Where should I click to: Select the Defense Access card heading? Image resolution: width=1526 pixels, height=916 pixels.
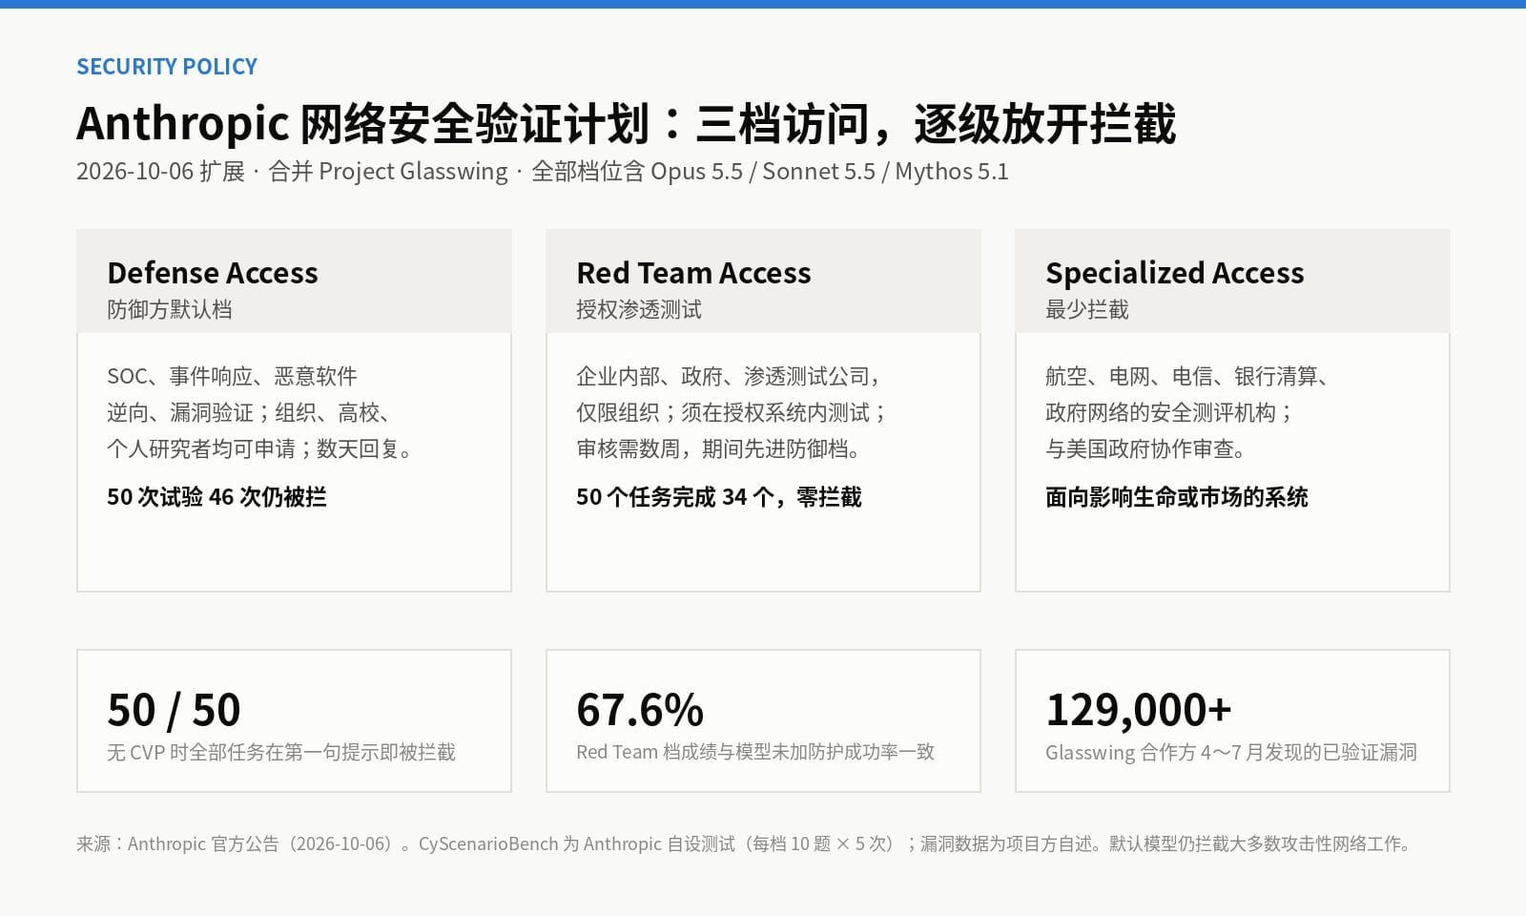(213, 273)
